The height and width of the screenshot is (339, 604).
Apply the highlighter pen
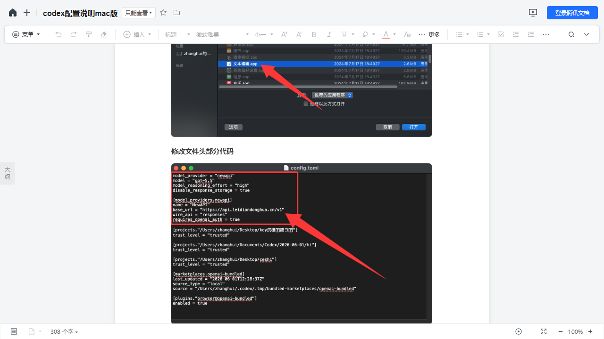coord(365,34)
